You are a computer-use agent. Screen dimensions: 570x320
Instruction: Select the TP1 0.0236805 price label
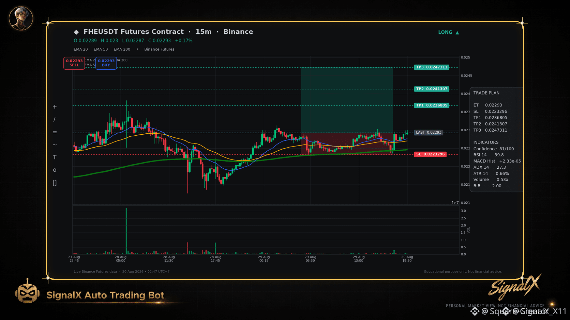click(432, 105)
